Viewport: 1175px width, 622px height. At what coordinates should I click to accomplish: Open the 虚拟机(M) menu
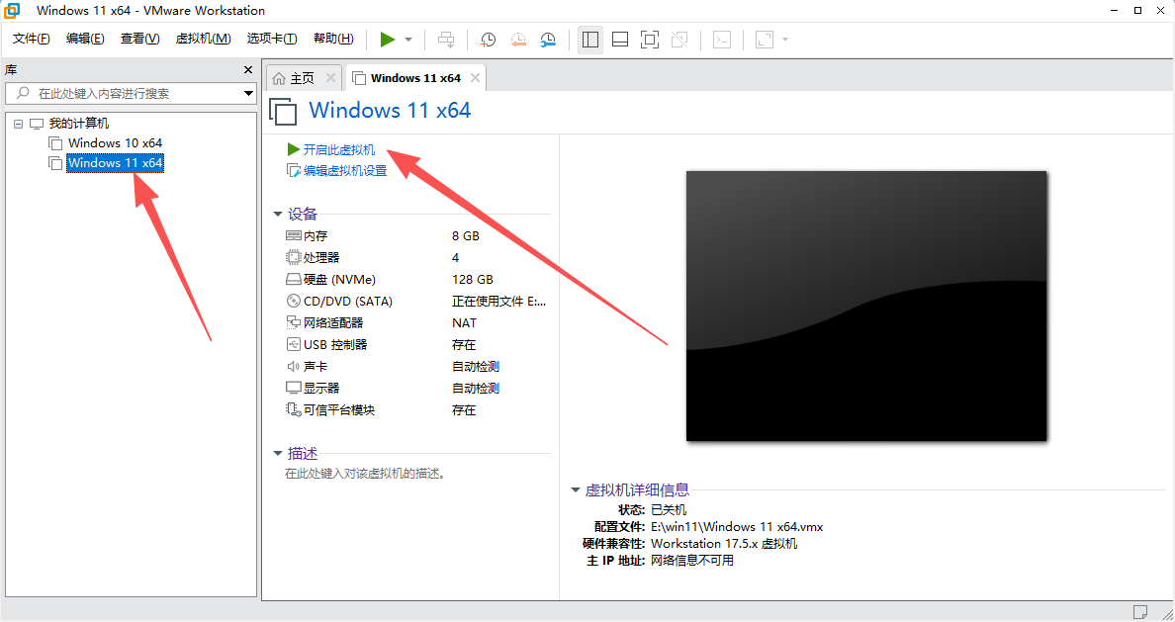pyautogui.click(x=203, y=39)
